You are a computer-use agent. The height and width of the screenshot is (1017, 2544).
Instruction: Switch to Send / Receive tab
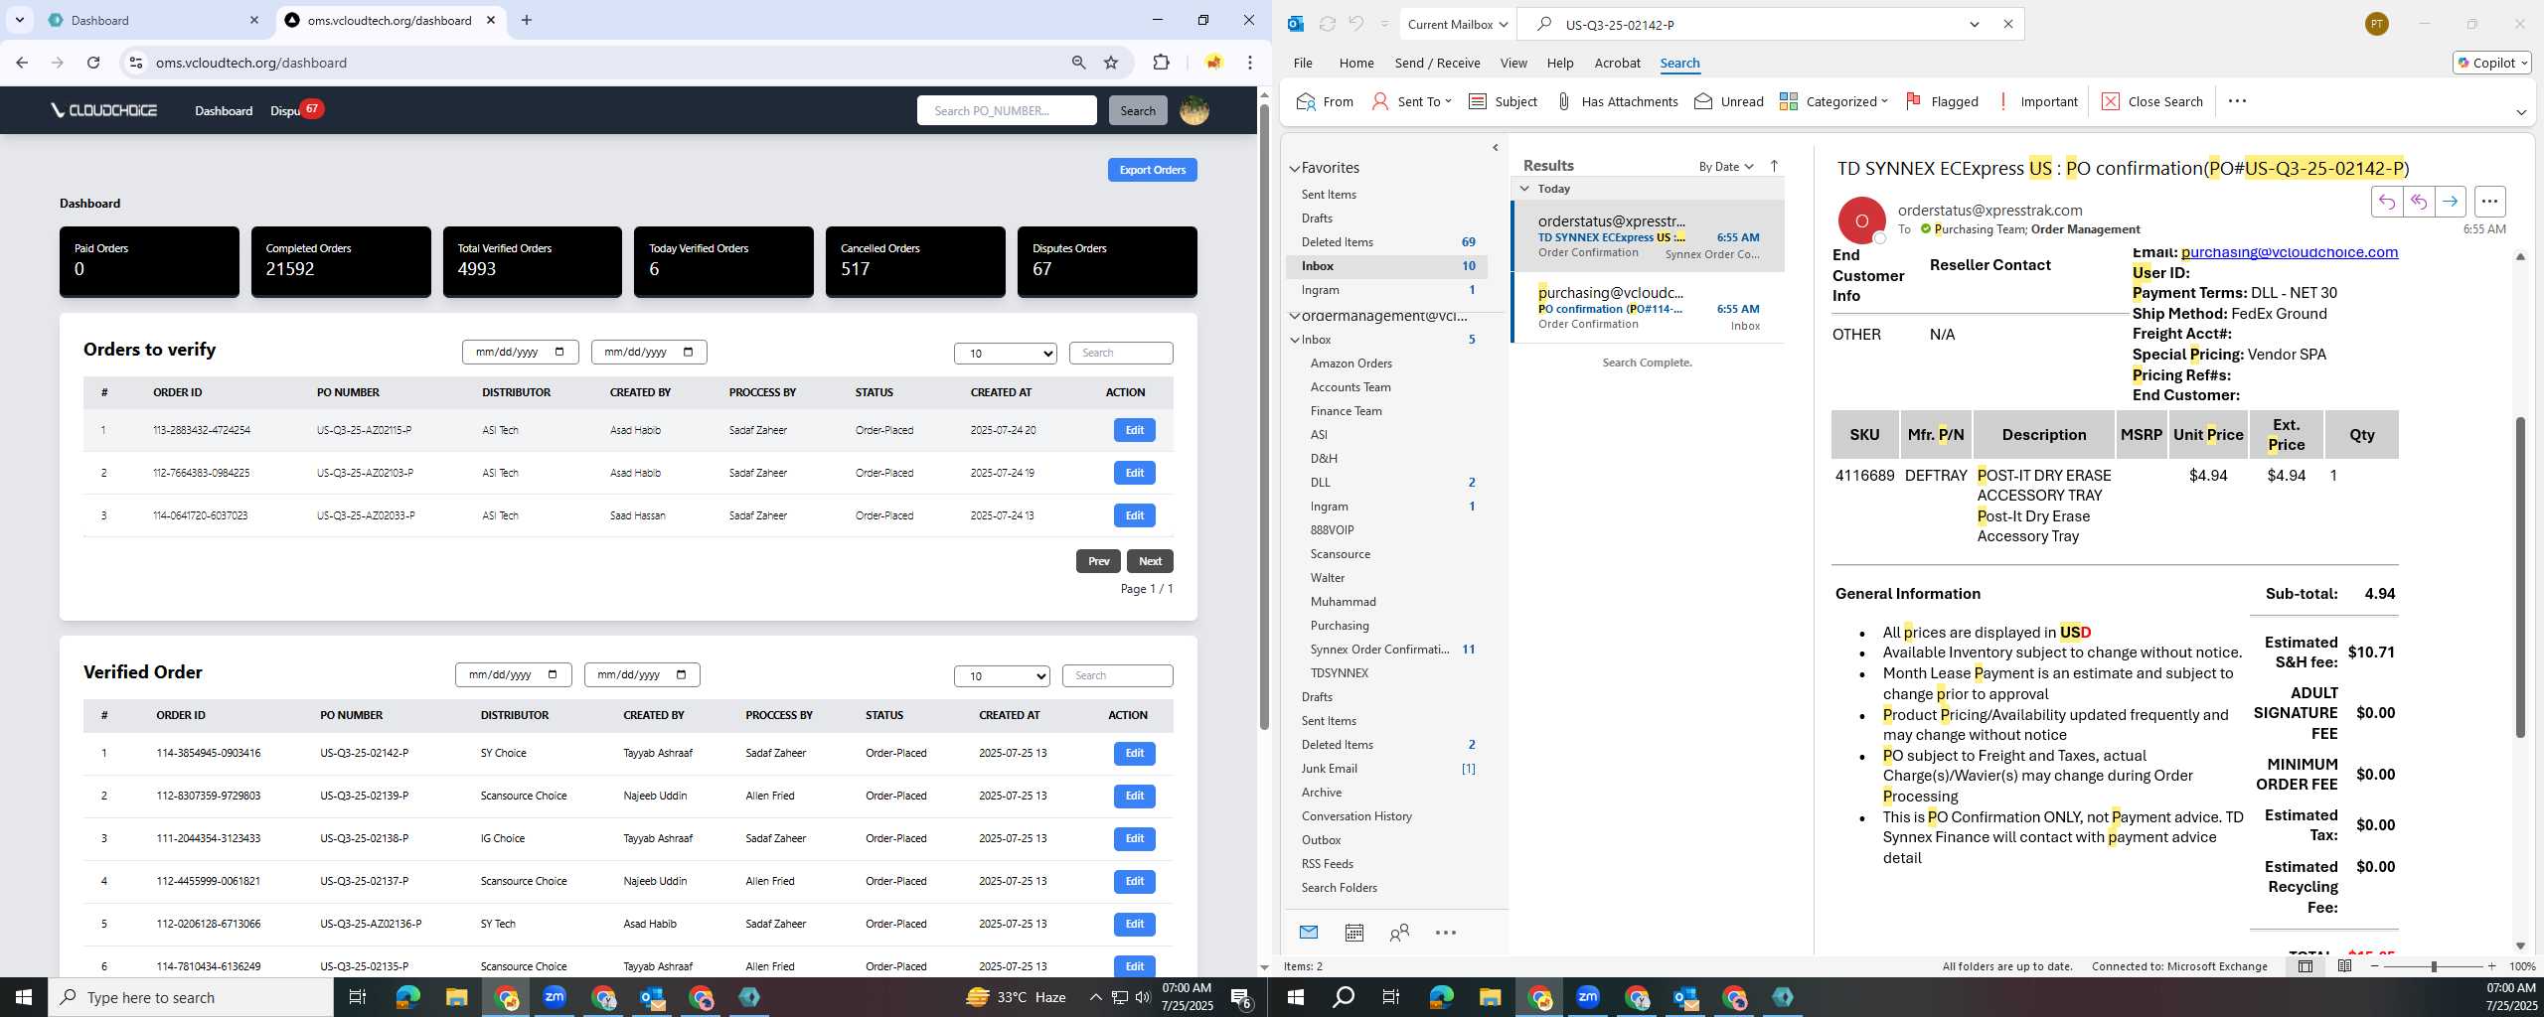coord(1437,63)
